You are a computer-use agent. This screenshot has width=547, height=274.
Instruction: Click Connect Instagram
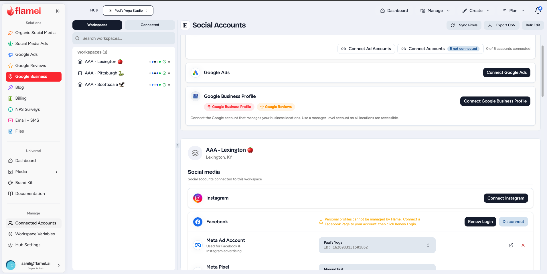tap(506, 198)
